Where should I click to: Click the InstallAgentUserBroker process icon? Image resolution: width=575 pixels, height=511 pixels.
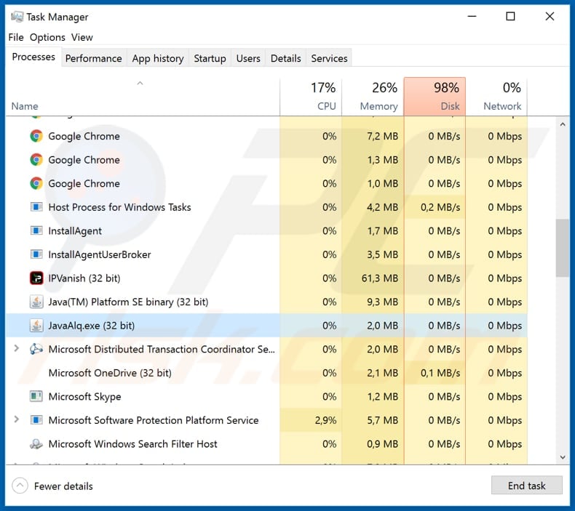pyautogui.click(x=36, y=254)
